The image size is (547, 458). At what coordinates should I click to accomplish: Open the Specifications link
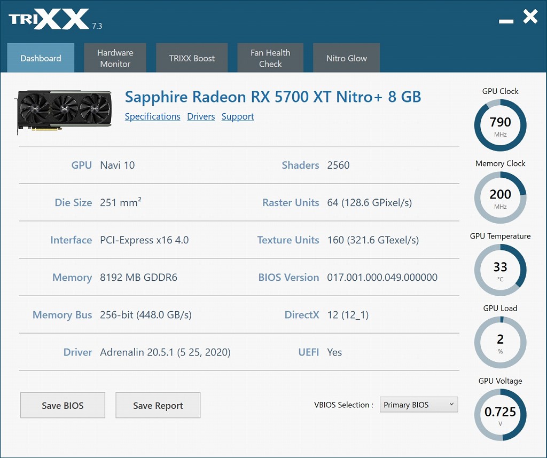[x=152, y=116]
